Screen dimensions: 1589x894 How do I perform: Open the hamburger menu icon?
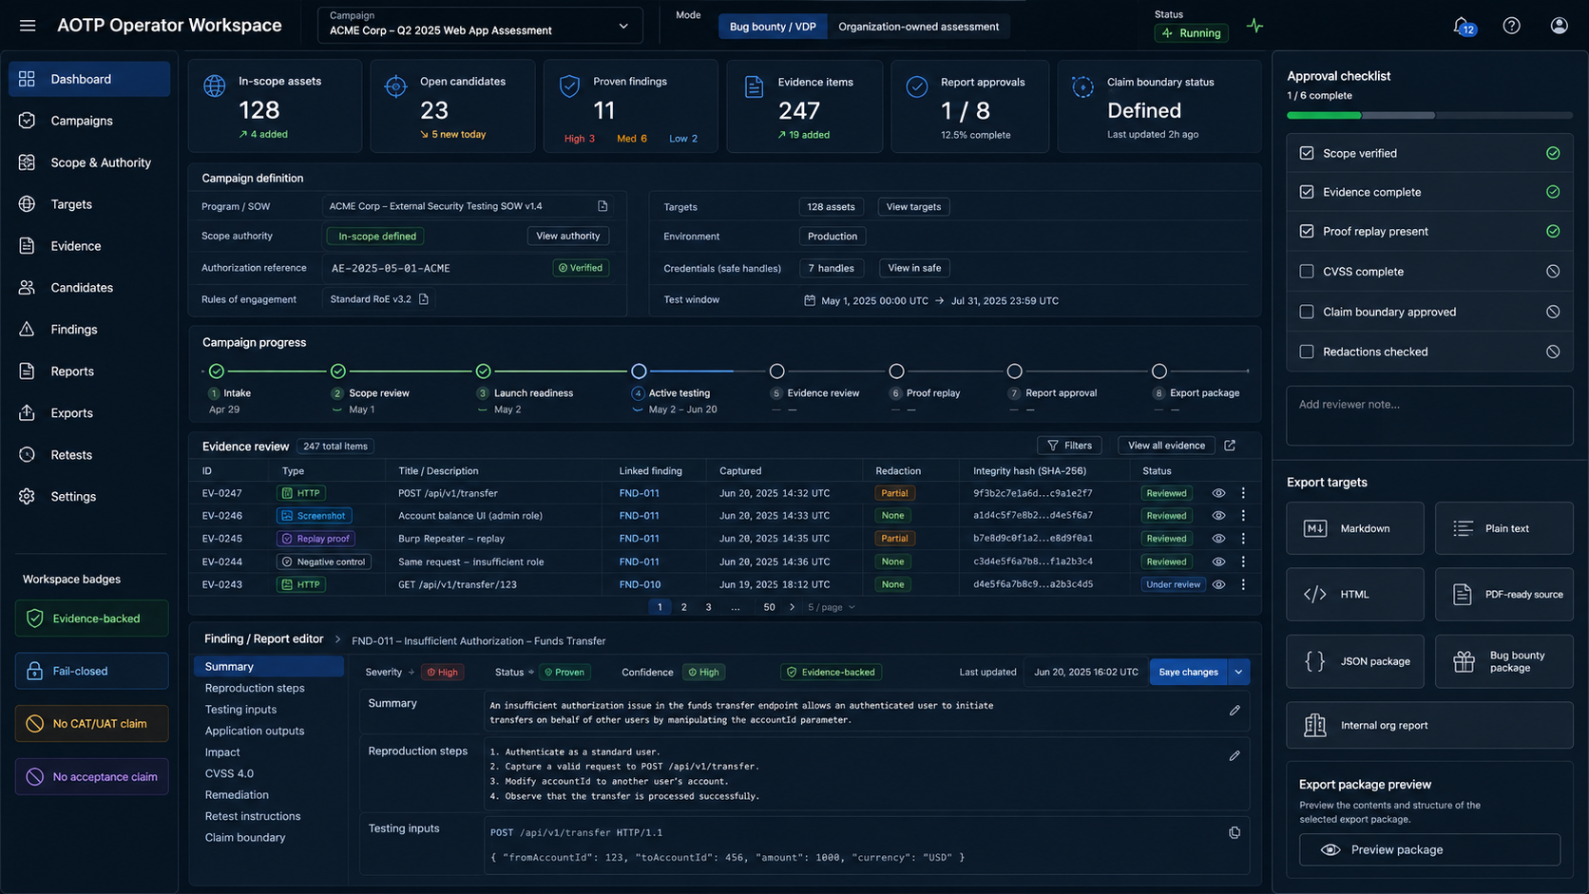pyautogui.click(x=28, y=26)
